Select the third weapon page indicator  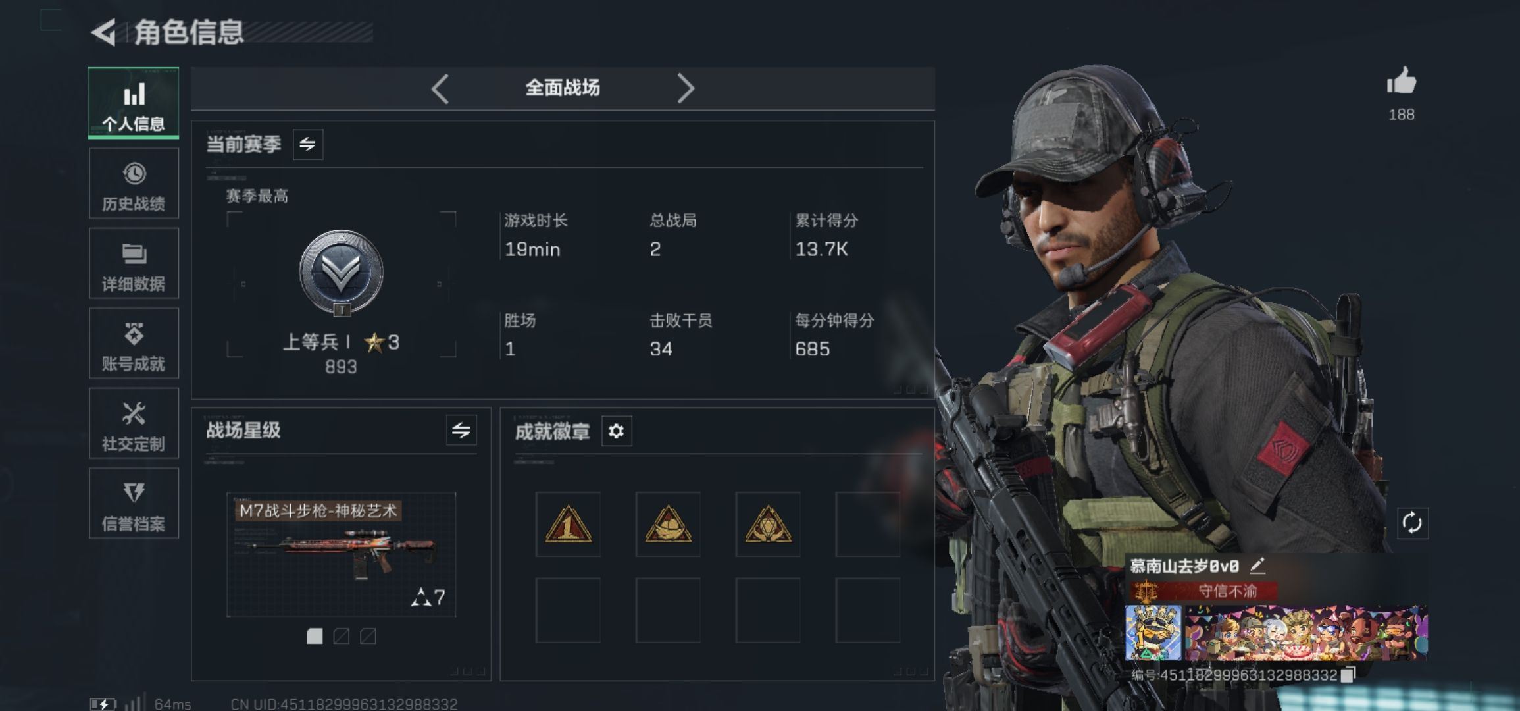pos(368,636)
